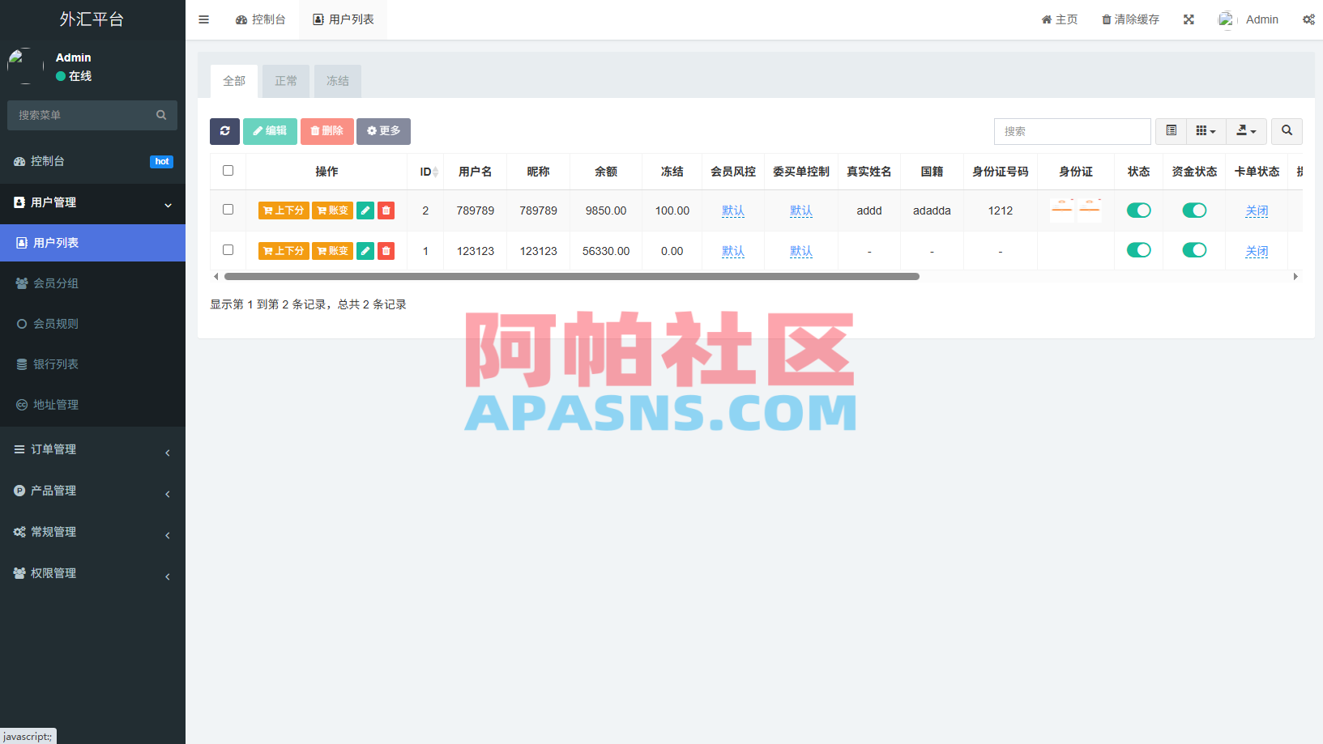Screen dimensions: 1323x744
Task: Open 会员分组 in the sidebar
Action: click(92, 283)
